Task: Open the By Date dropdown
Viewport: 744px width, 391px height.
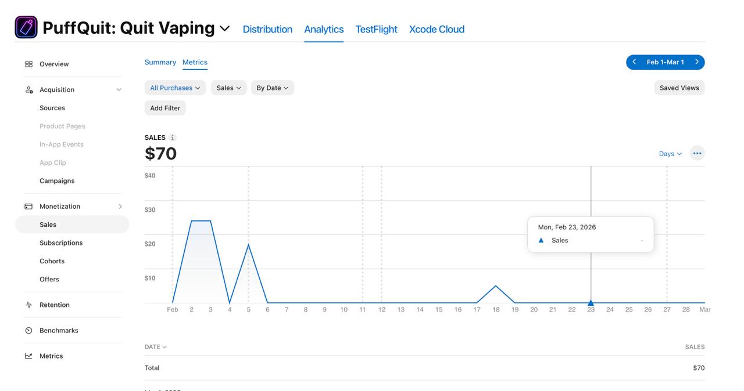Action: point(273,88)
